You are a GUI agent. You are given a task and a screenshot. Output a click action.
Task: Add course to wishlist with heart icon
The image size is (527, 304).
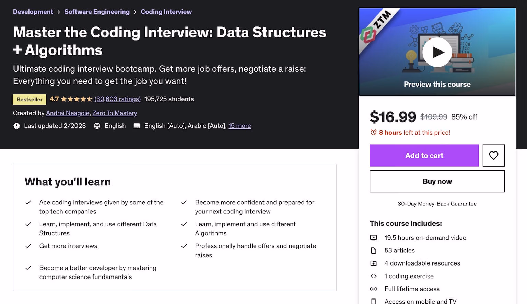tap(493, 156)
